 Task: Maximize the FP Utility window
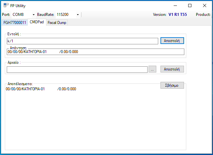tap(190, 6)
